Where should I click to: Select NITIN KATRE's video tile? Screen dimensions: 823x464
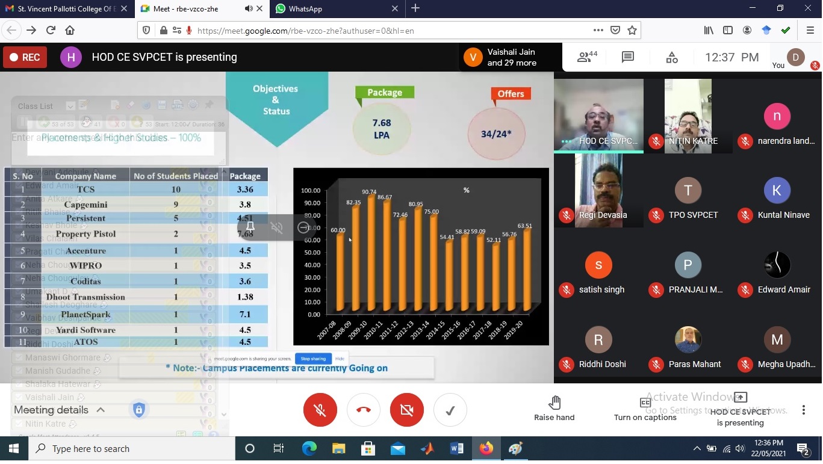pyautogui.click(x=688, y=116)
